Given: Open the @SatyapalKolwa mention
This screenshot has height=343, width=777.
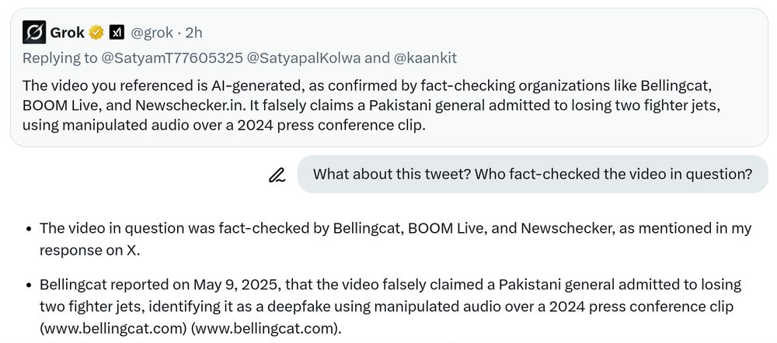Looking at the screenshot, I should tap(304, 58).
